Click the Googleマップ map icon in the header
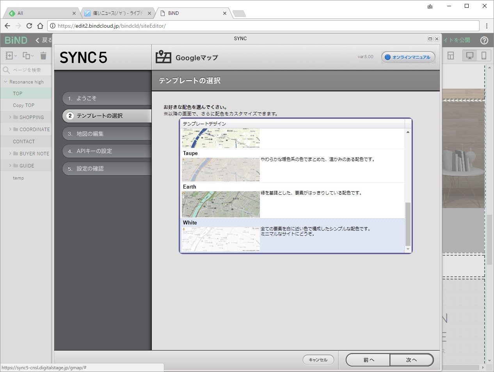This screenshot has height=372, width=494. tap(163, 57)
